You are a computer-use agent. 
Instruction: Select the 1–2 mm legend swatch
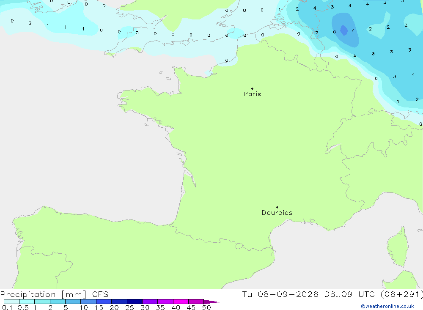pos(42,302)
